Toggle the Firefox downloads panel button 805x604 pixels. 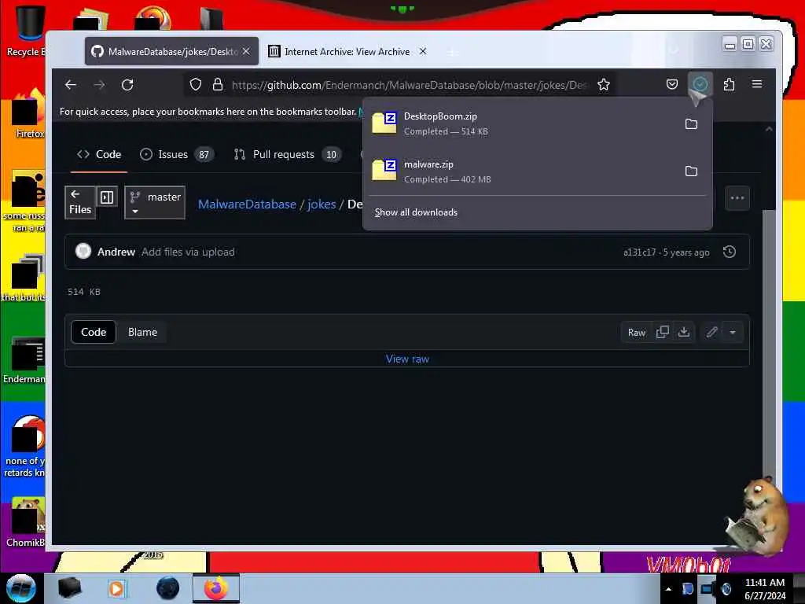point(700,84)
